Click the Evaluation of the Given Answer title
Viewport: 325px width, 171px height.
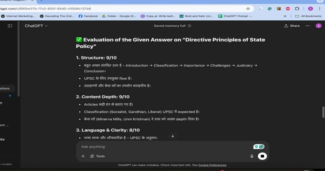(170, 43)
